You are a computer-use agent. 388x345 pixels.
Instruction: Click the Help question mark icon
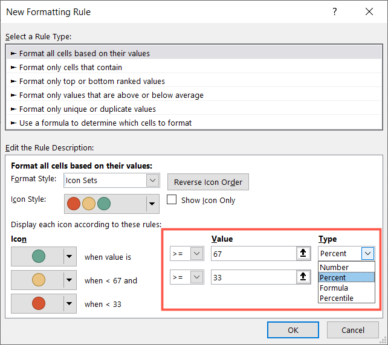click(x=335, y=12)
